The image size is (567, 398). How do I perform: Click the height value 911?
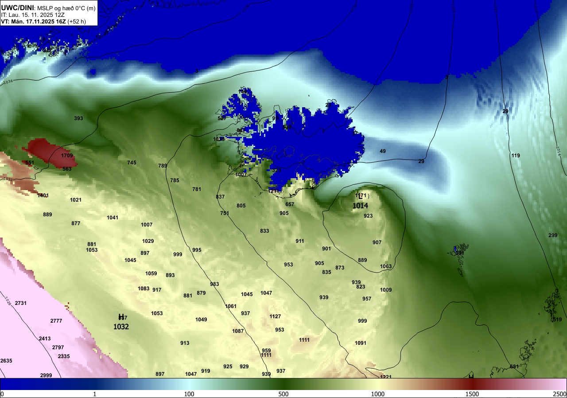click(x=300, y=241)
